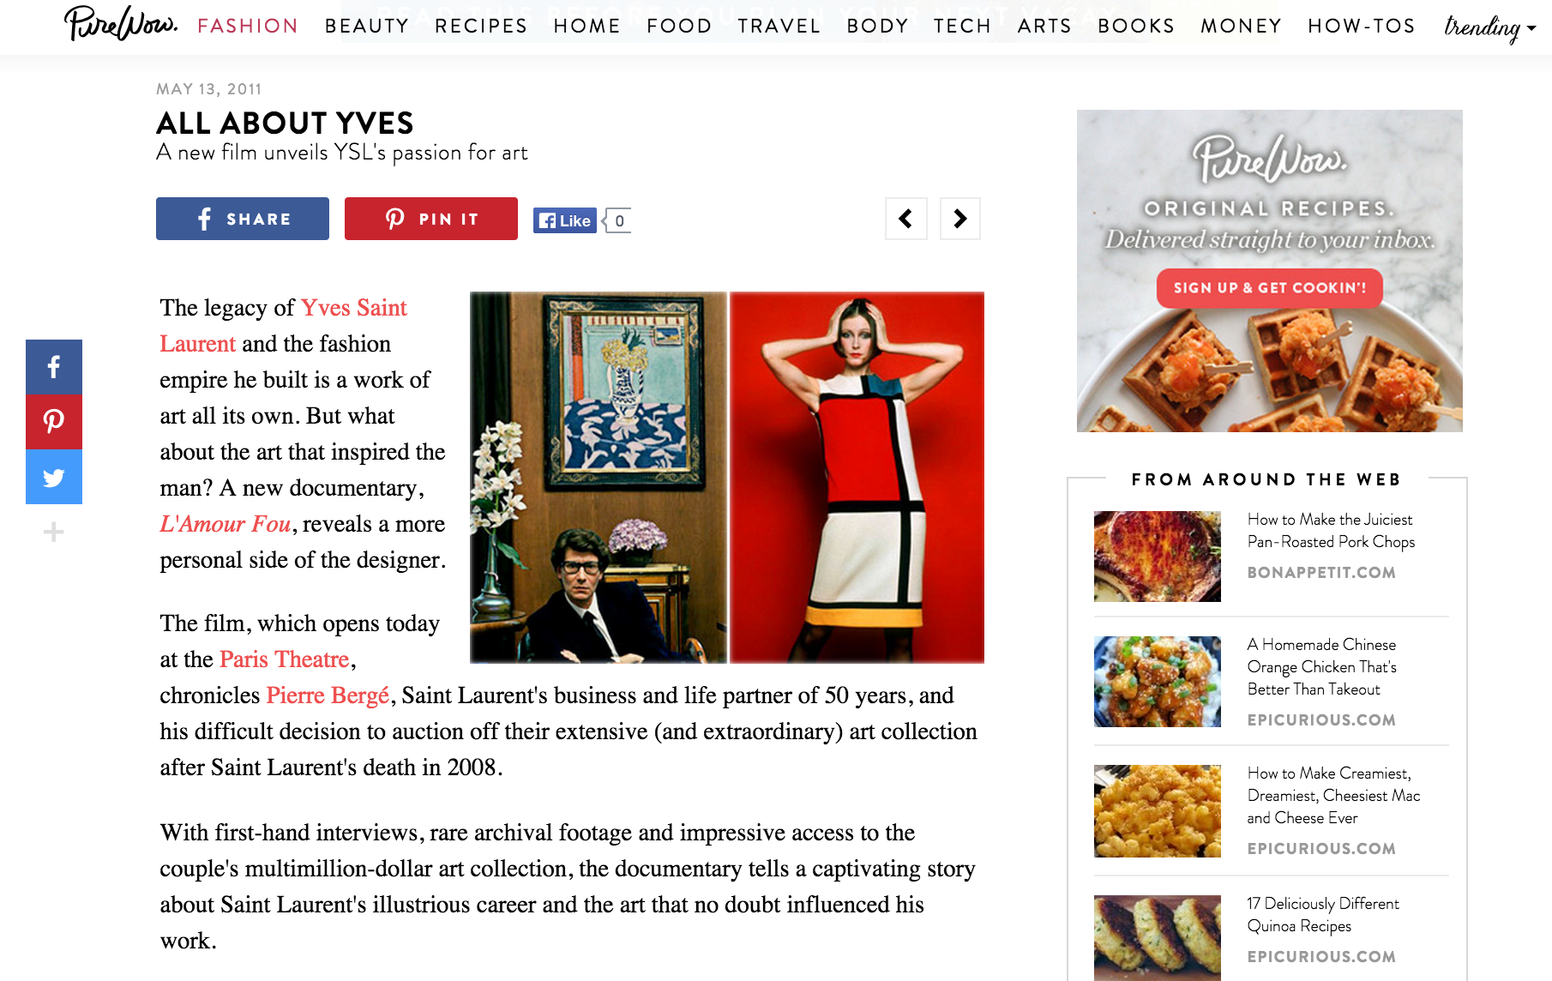Go to next article arrow
The width and height of the screenshot is (1552, 981).
point(960,219)
